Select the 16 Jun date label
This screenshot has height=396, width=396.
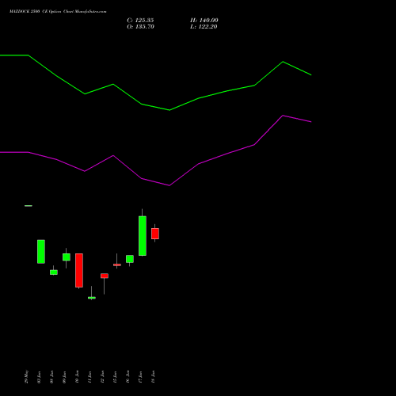click(x=128, y=377)
